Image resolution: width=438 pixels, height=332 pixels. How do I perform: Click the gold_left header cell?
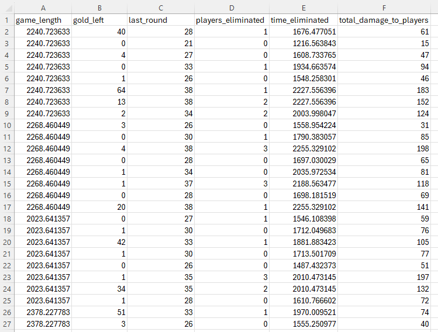coord(99,20)
